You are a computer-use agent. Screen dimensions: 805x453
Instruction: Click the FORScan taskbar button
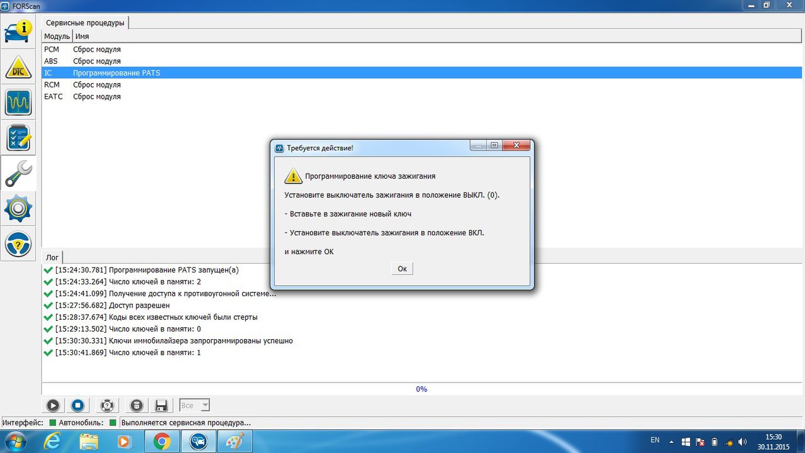(x=198, y=442)
